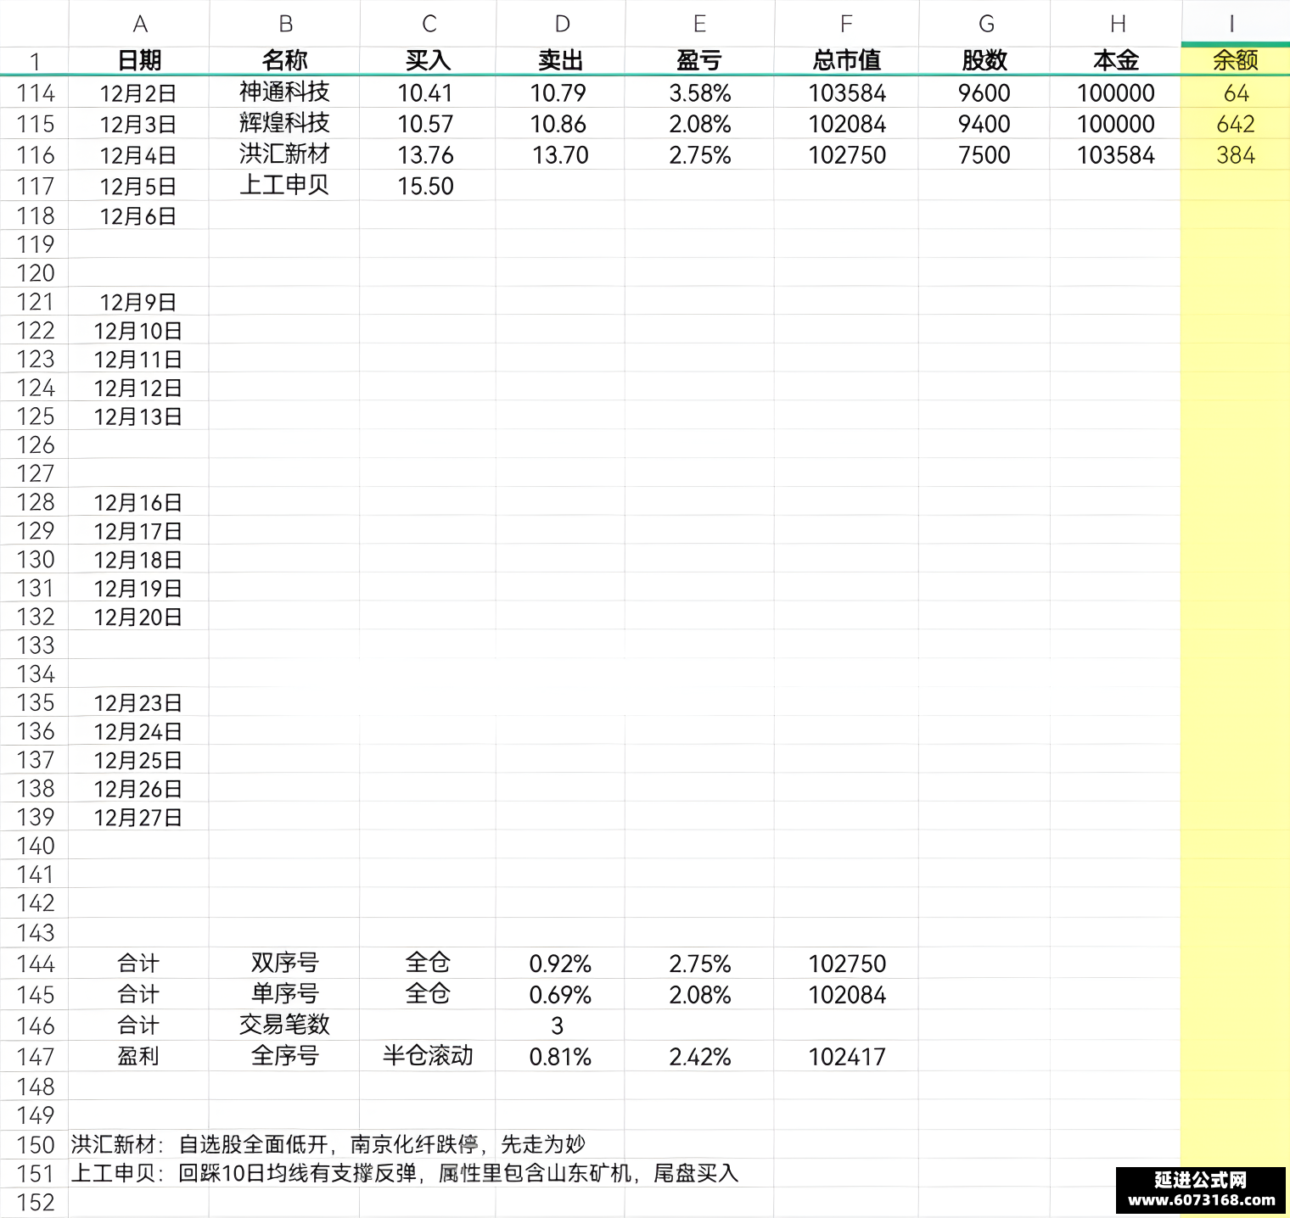Viewport: 1290px width, 1218px height.
Task: Select the 双序号 cell
Action: 284,964
